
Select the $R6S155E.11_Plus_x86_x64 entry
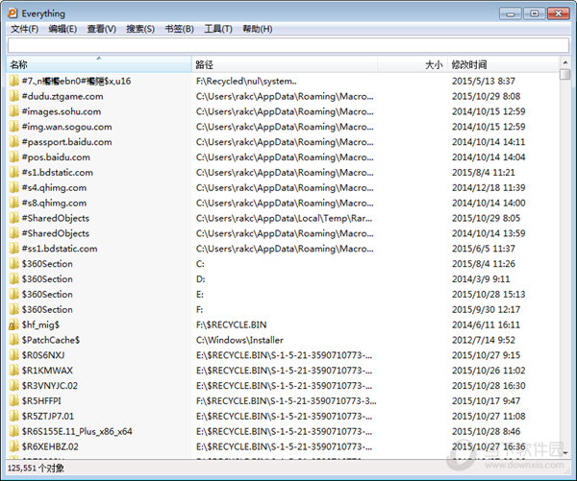coord(77,432)
